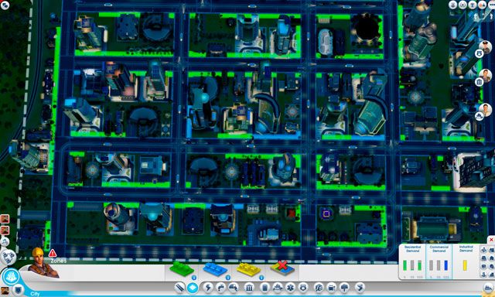Click the low-wealth green residential demand bar
The image size is (495, 297).
pyautogui.click(x=405, y=265)
